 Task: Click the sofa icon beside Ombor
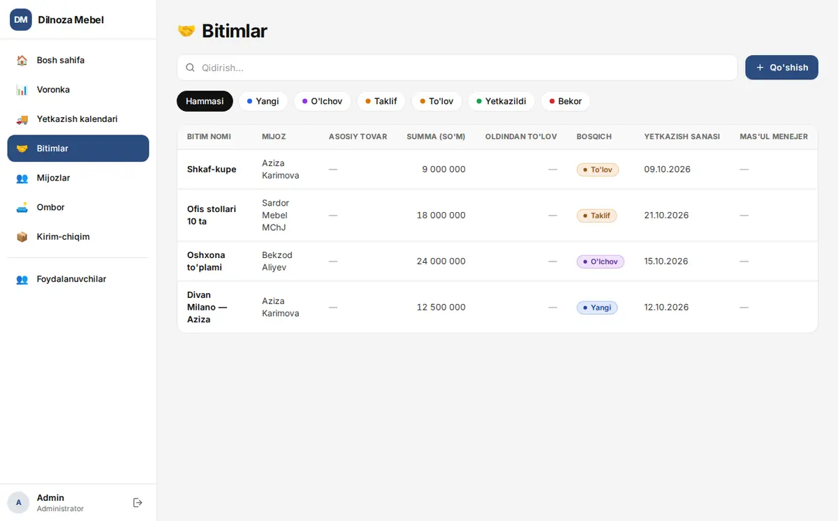(22, 207)
